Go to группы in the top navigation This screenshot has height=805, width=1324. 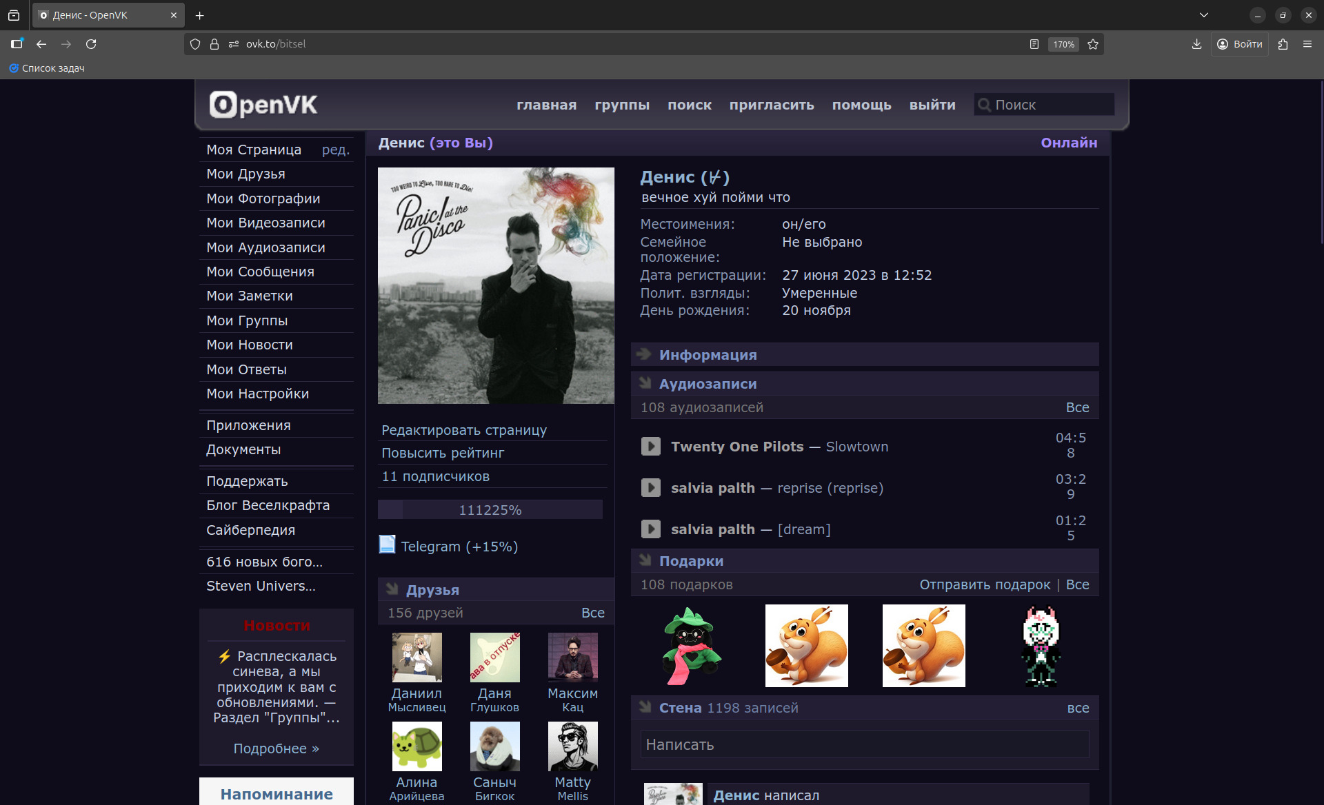point(622,105)
